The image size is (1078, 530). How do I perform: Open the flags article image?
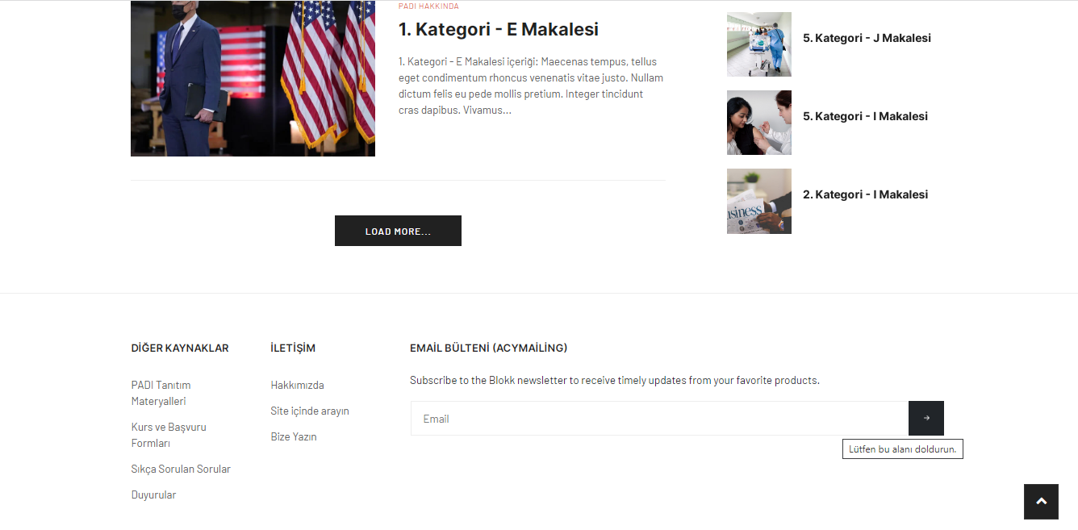pyautogui.click(x=253, y=78)
